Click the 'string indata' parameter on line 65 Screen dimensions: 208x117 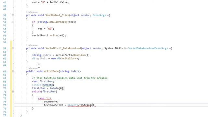click(x=70, y=71)
